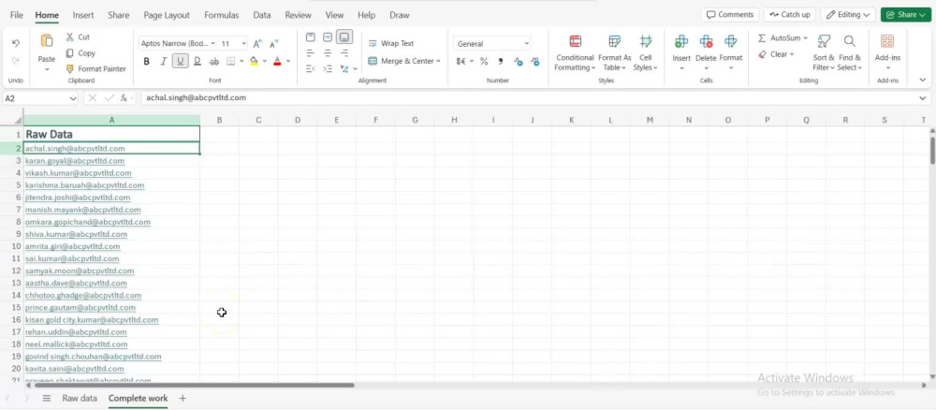The image size is (936, 410).
Task: Pick fill color yellow swatch
Action: 254,61
